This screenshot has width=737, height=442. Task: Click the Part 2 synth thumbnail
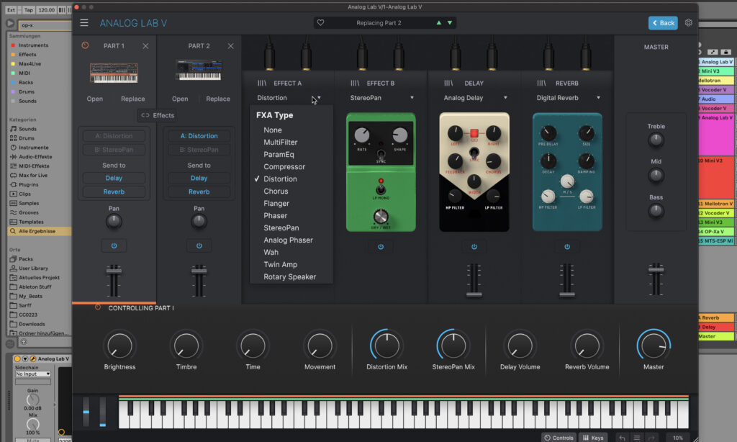click(x=199, y=70)
